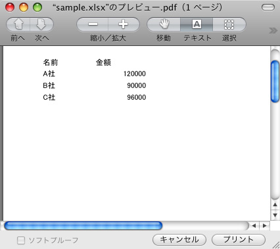Click the vertical scrollbar thumb
Viewport: 280px width, 249px height.
point(275,81)
